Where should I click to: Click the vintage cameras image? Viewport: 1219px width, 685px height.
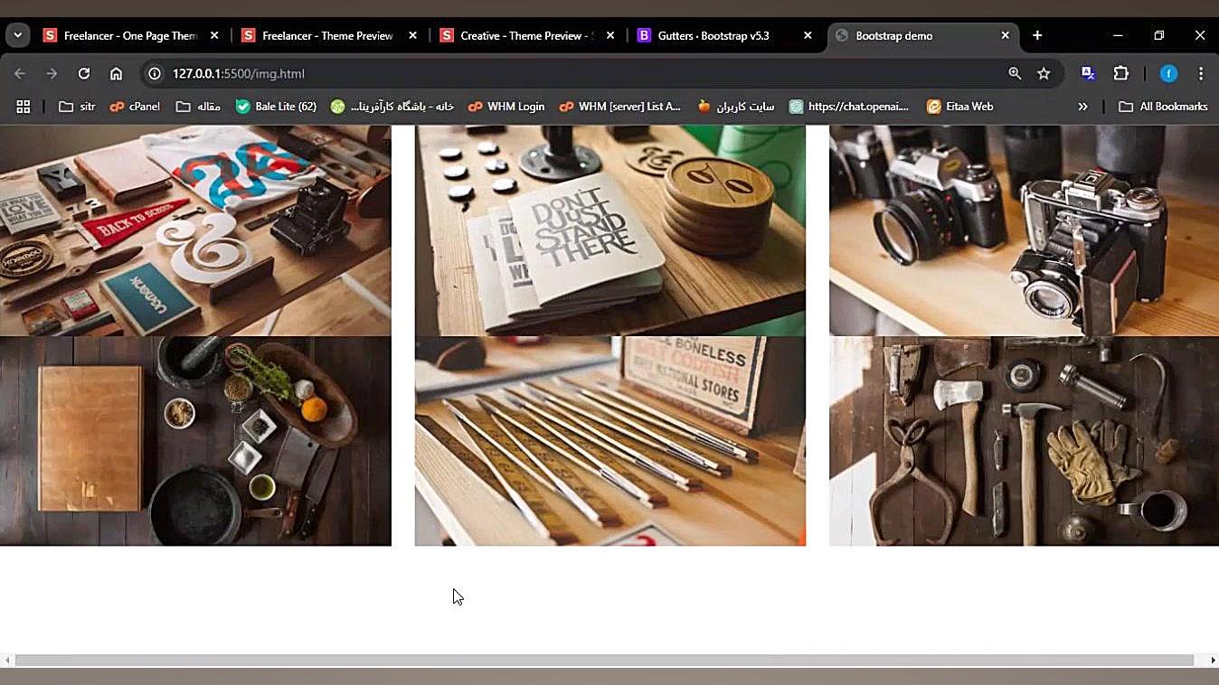coord(1024,231)
